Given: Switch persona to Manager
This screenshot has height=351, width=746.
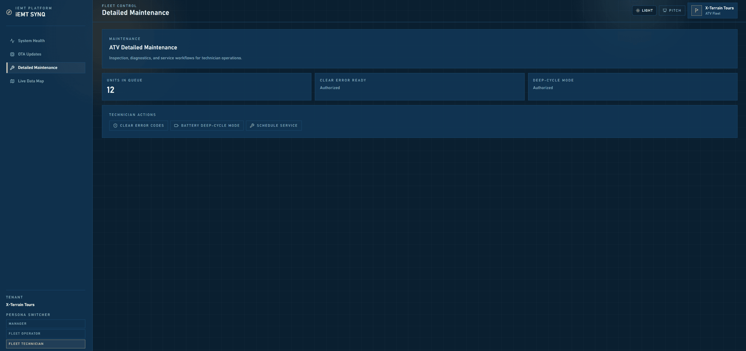Looking at the screenshot, I should pyautogui.click(x=46, y=324).
